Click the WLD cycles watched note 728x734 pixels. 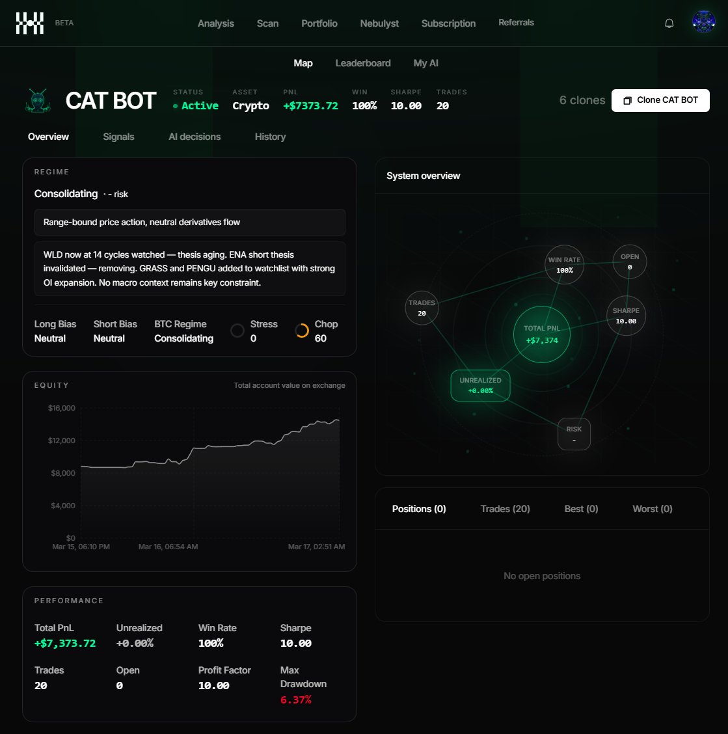click(189, 269)
